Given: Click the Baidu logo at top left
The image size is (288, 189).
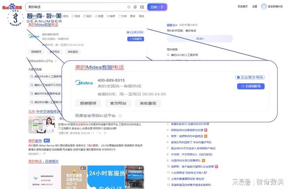Looking at the screenshot, I should click(12, 7).
